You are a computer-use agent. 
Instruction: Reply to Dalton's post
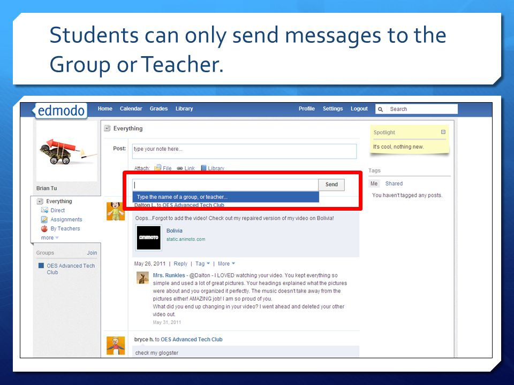(x=180, y=264)
